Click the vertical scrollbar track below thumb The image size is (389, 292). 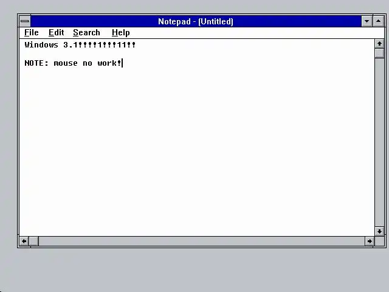pyautogui.click(x=379, y=142)
